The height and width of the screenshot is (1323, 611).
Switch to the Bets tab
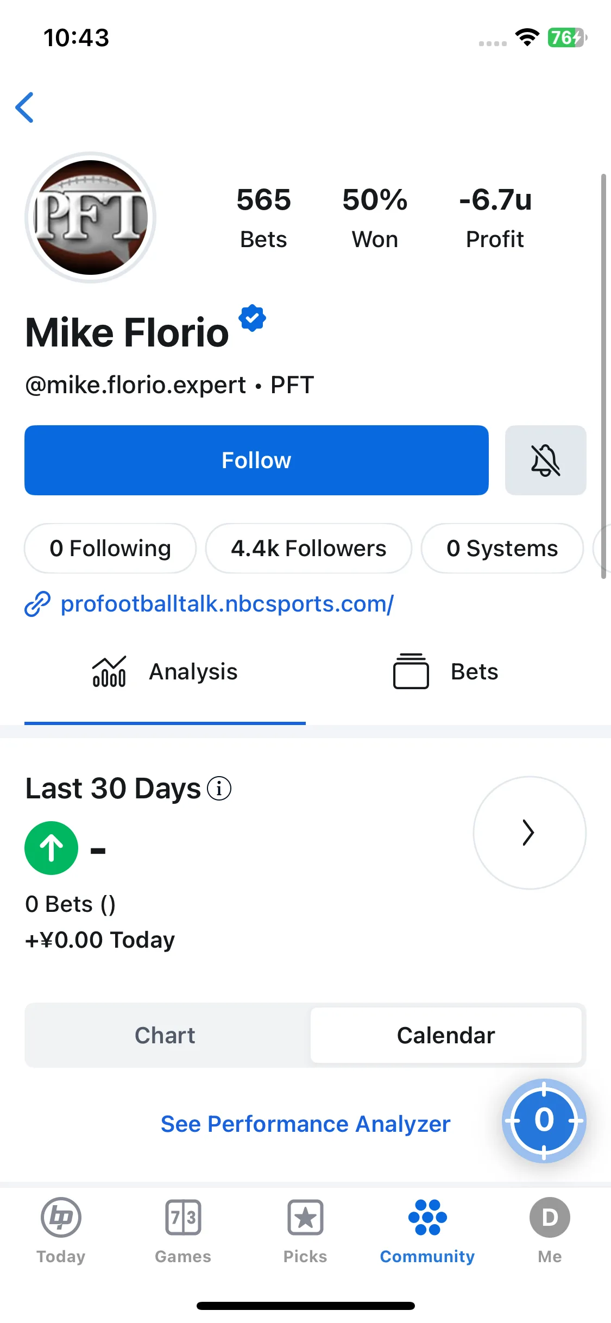pyautogui.click(x=446, y=672)
